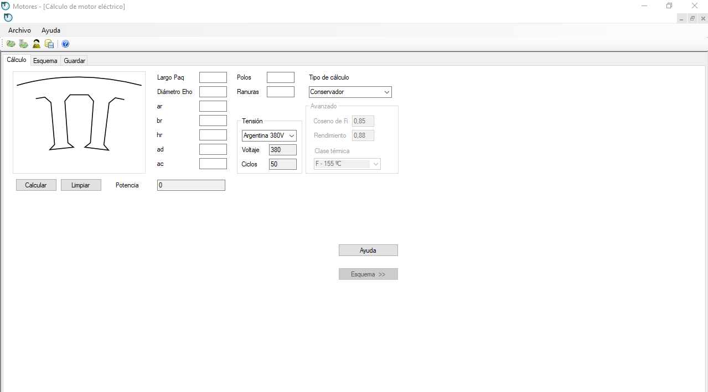Open the blue question mark help icon

65,44
